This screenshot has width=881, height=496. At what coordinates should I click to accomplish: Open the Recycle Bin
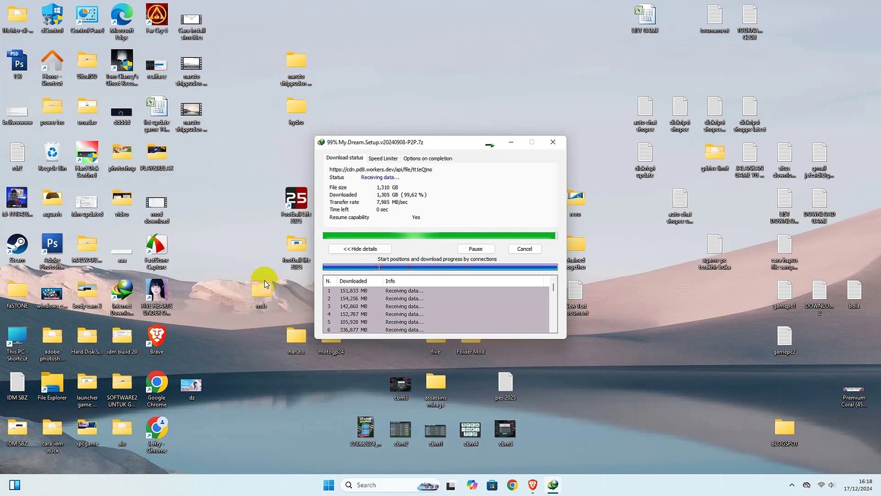[x=52, y=156]
